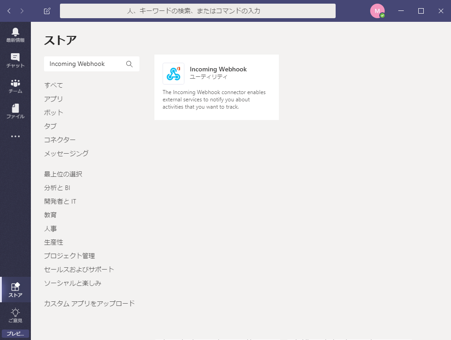Open the チーム teams icon
The height and width of the screenshot is (340, 451).
pos(15,86)
